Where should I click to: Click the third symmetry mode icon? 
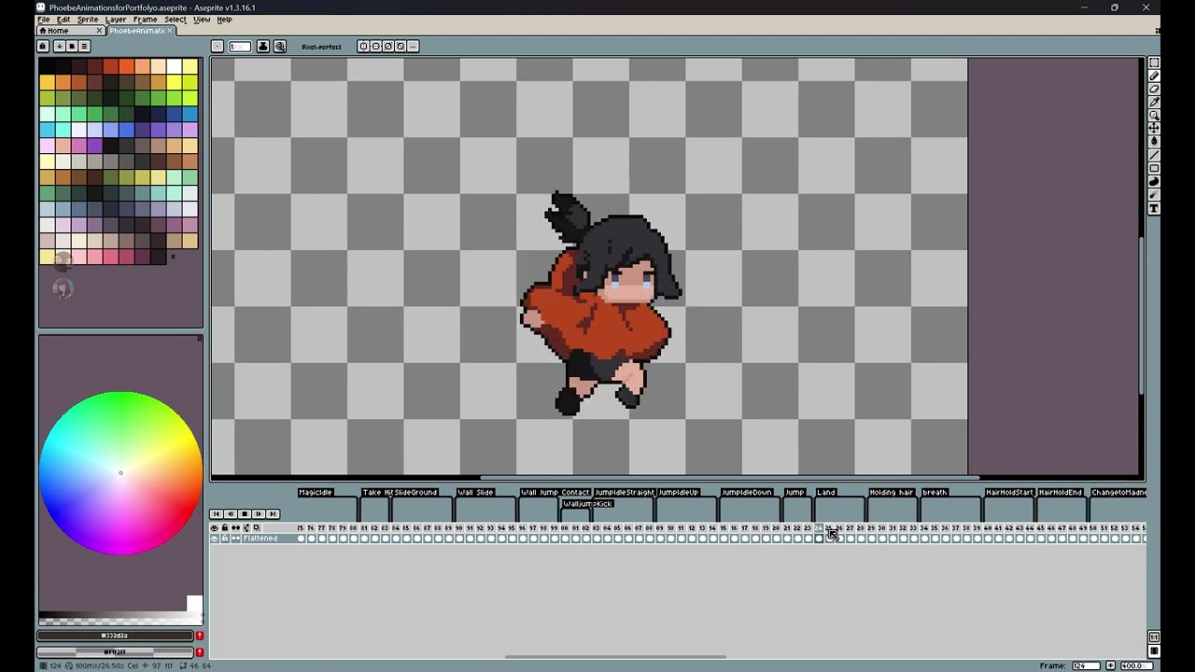point(388,47)
